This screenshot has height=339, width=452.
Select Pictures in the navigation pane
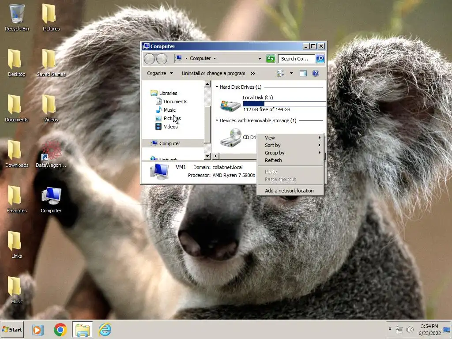(172, 118)
